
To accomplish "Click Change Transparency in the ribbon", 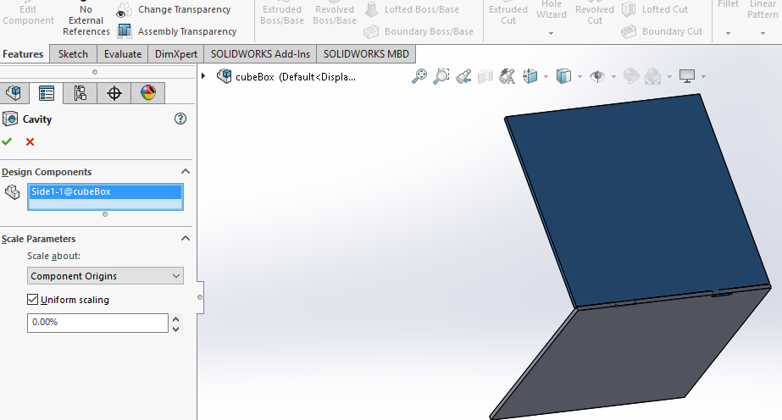I will (x=174, y=9).
